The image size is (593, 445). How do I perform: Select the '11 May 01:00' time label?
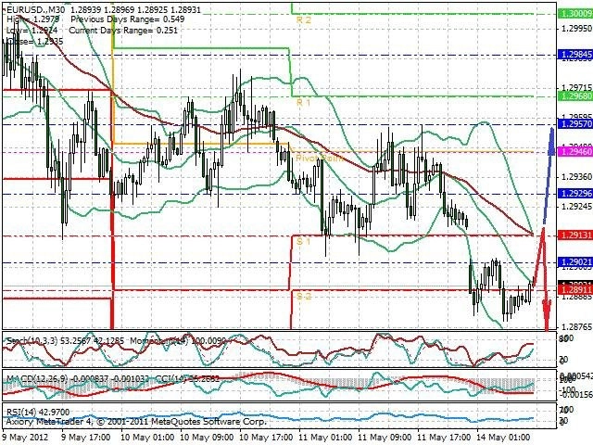(x=325, y=437)
